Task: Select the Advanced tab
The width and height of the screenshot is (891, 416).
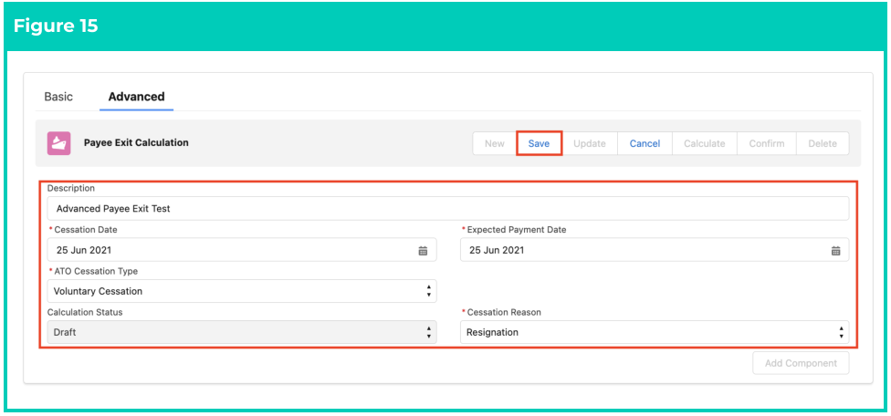Action: tap(136, 97)
